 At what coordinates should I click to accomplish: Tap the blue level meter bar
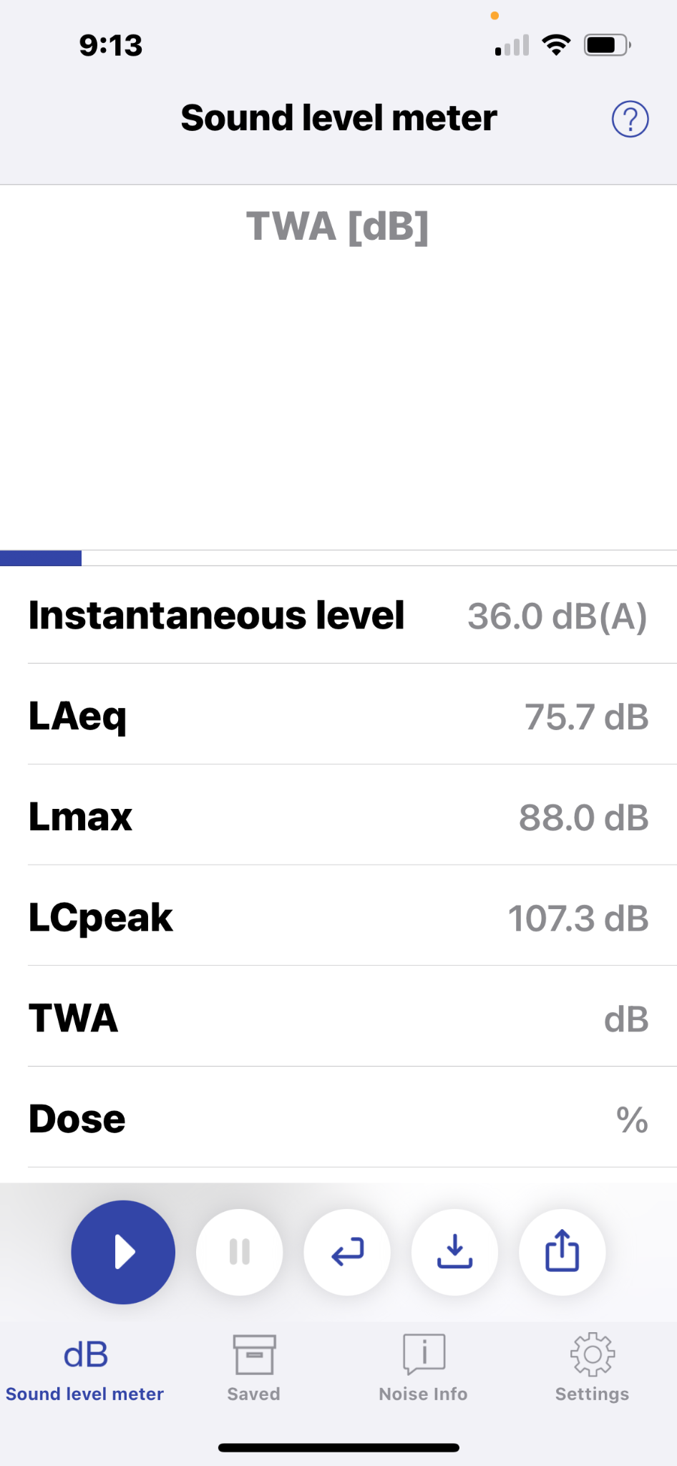point(41,558)
